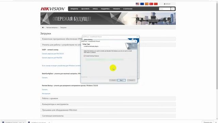This screenshot has height=123, width=218.
Task: Click Скачать link under BatchConfigTool
Action: point(45,78)
